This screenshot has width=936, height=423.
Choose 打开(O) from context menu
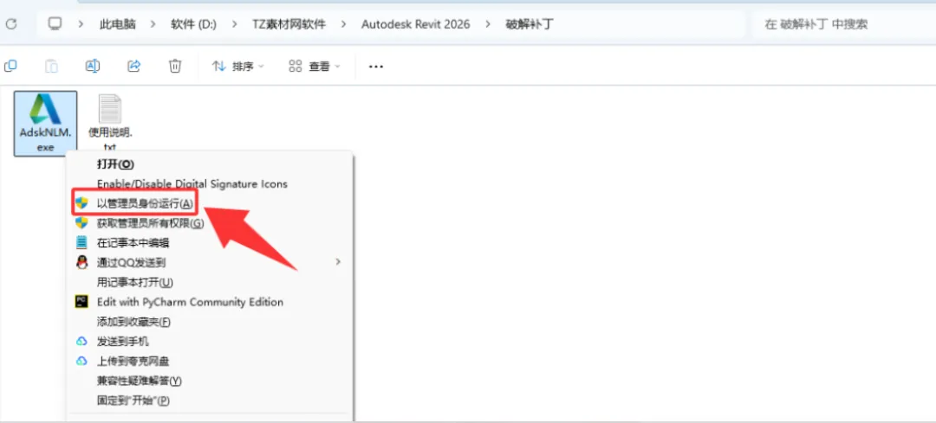(116, 163)
